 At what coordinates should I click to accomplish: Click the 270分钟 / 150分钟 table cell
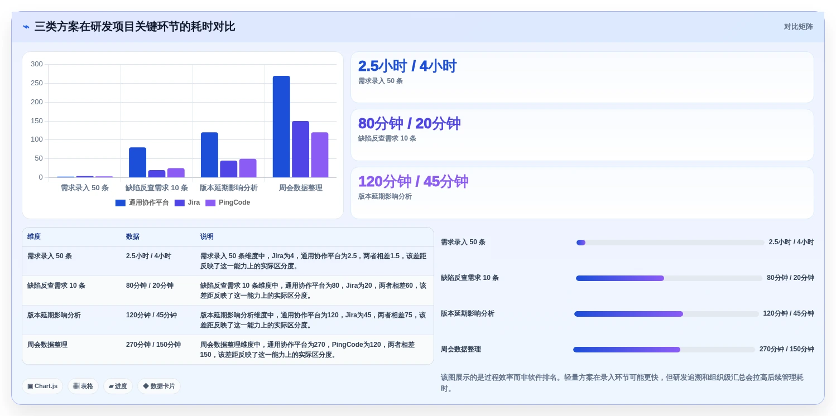point(153,345)
